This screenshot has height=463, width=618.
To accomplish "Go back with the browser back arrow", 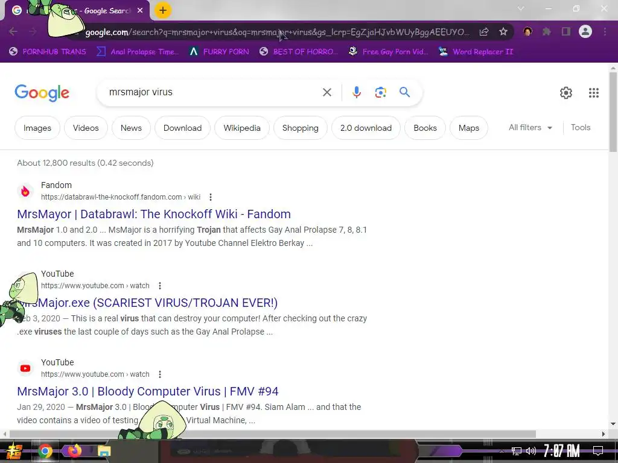I will tap(13, 31).
